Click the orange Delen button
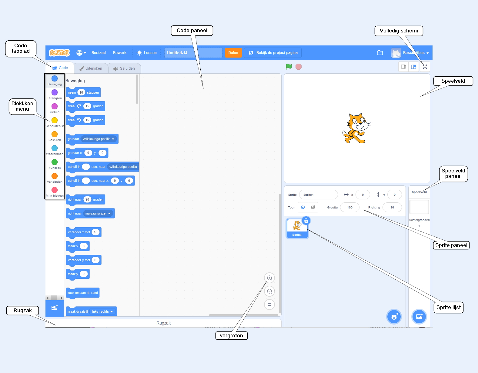This screenshot has height=373, width=478. (233, 53)
